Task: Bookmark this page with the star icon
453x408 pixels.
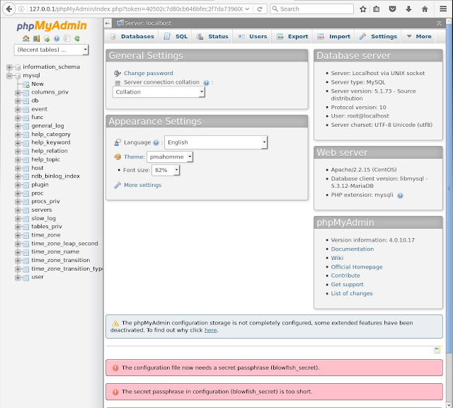Action: pos(363,9)
